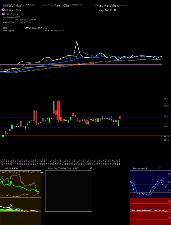171x225 pixels.
Task: Click the first green candle at chart start
Action: click(x=3, y=136)
